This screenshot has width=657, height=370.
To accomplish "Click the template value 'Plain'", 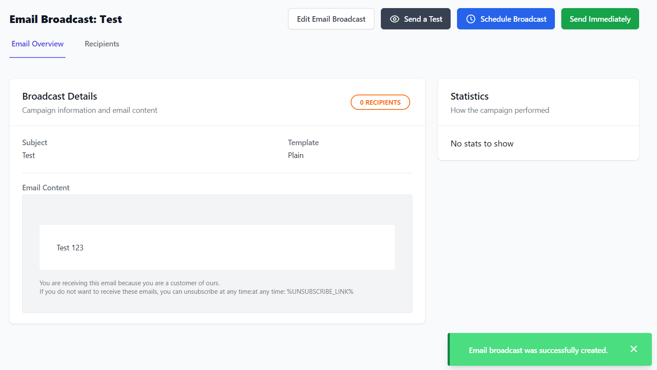I will pyautogui.click(x=295, y=155).
